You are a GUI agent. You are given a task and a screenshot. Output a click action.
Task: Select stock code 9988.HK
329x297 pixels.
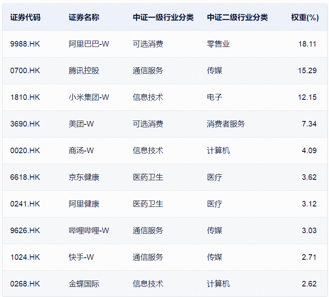[25, 44]
